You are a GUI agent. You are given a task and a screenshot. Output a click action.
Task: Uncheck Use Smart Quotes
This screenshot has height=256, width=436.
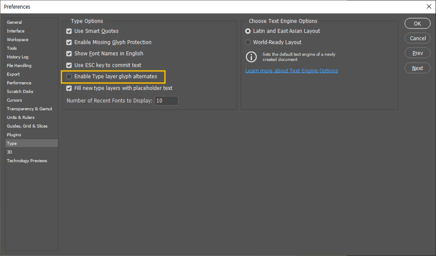[69, 31]
